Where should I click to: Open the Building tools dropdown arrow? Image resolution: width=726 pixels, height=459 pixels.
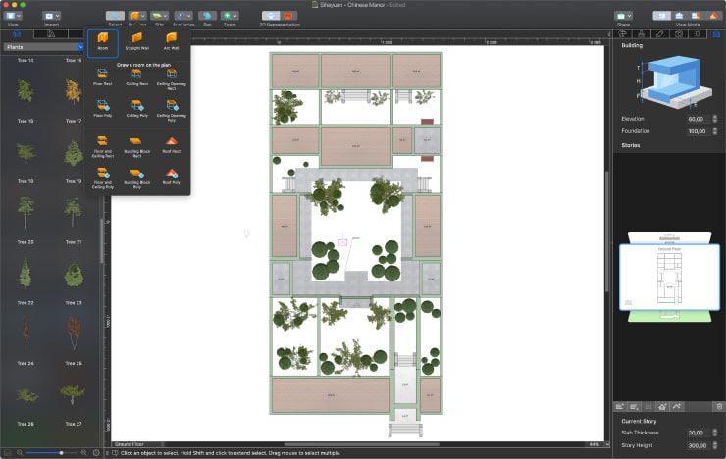(142, 16)
